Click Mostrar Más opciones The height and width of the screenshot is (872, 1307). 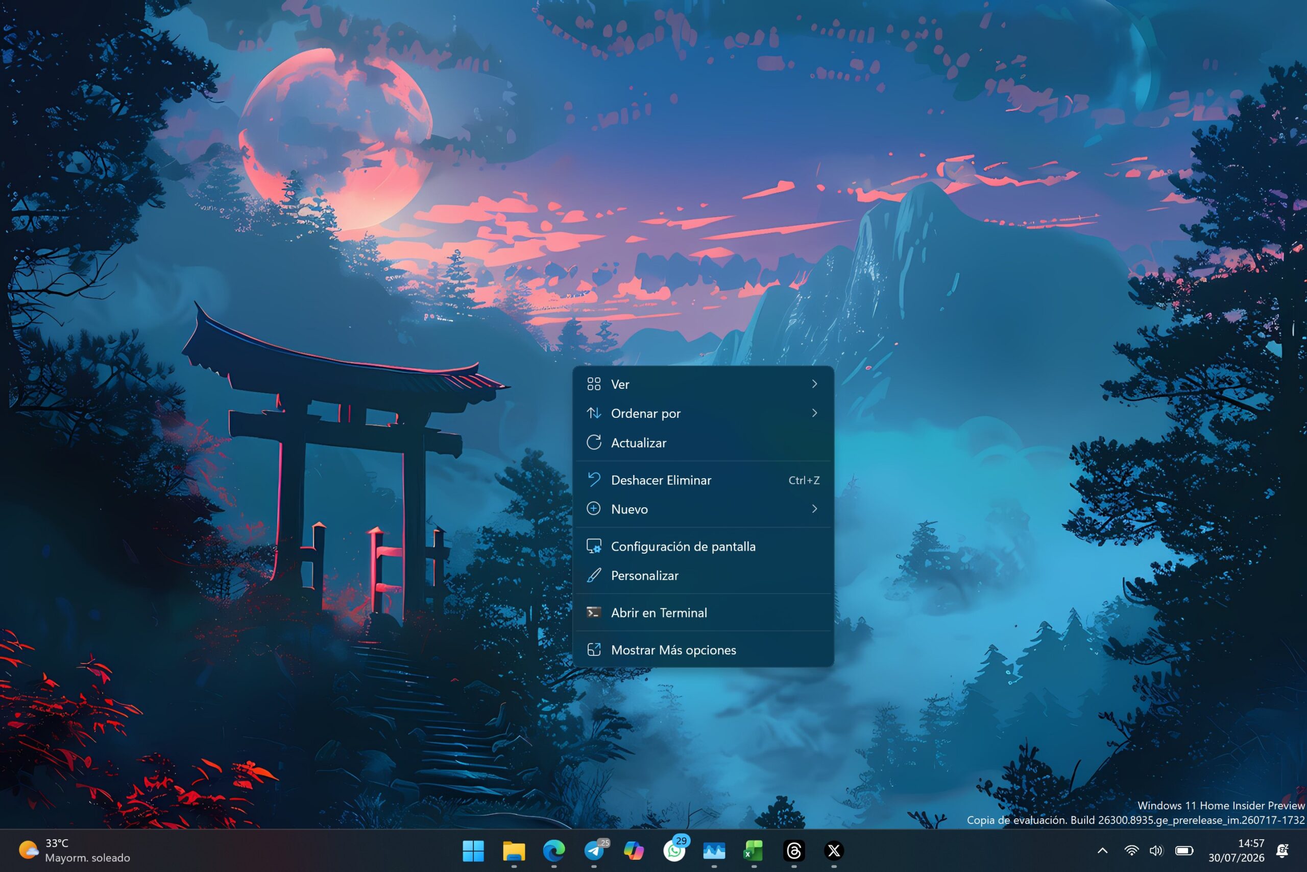tap(703, 650)
